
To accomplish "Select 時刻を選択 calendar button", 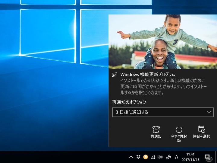I will click(x=202, y=132).
